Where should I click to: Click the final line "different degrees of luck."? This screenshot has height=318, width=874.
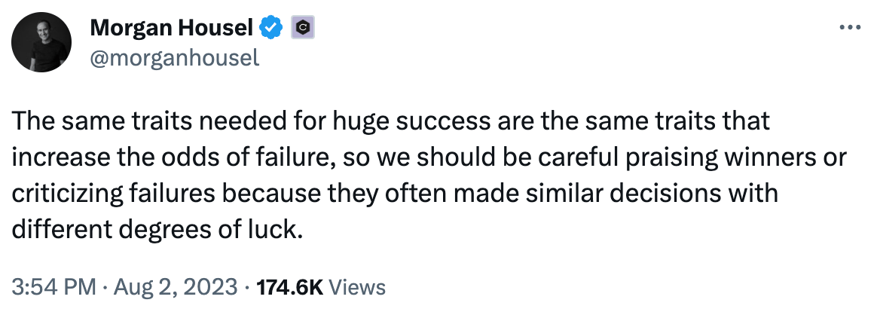pyautogui.click(x=157, y=229)
